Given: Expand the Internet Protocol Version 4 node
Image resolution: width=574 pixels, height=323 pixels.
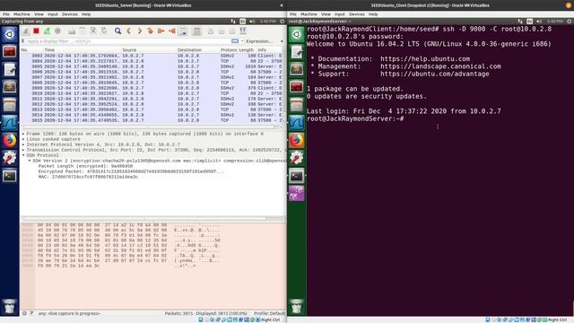Looking at the screenshot, I should (23, 144).
